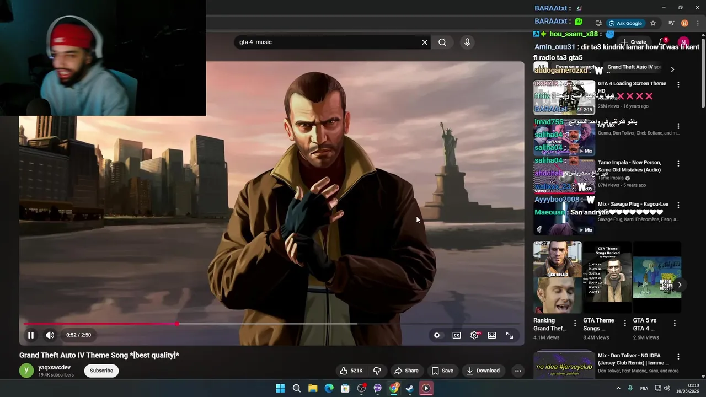
Task: Open Steam from the taskbar
Action: click(410, 388)
